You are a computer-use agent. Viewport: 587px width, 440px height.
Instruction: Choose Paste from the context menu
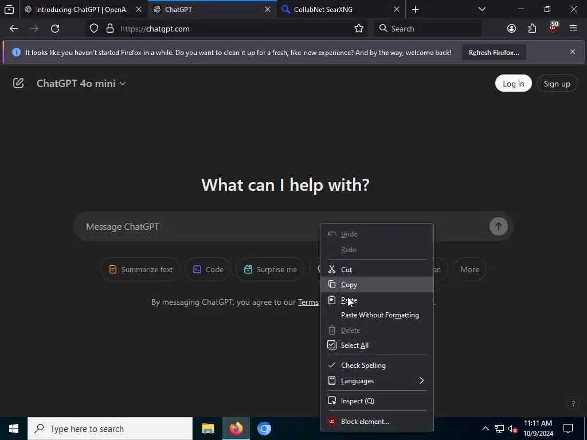click(377, 300)
